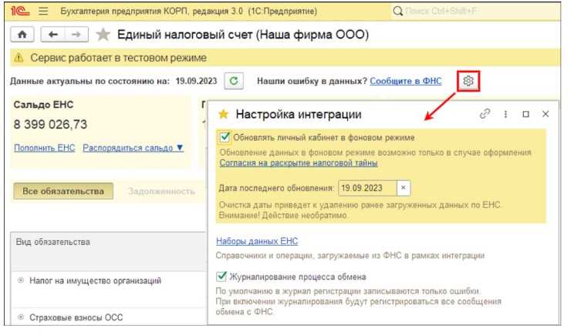Viewport: 574px width, 335px height.
Task: Click the search magnifier icon
Action: (x=397, y=11)
